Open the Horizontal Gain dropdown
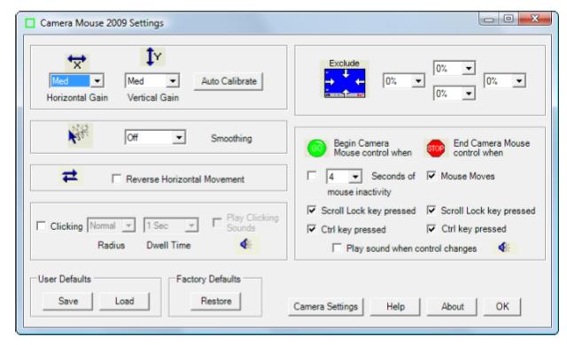This screenshot has width=567, height=345. point(77,80)
